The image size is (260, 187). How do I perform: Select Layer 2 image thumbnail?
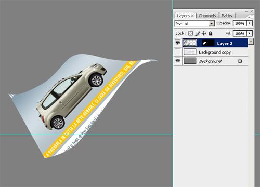pos(190,43)
